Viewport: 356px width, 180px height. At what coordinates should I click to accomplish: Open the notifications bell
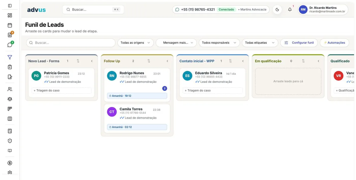pyautogui.click(x=290, y=10)
